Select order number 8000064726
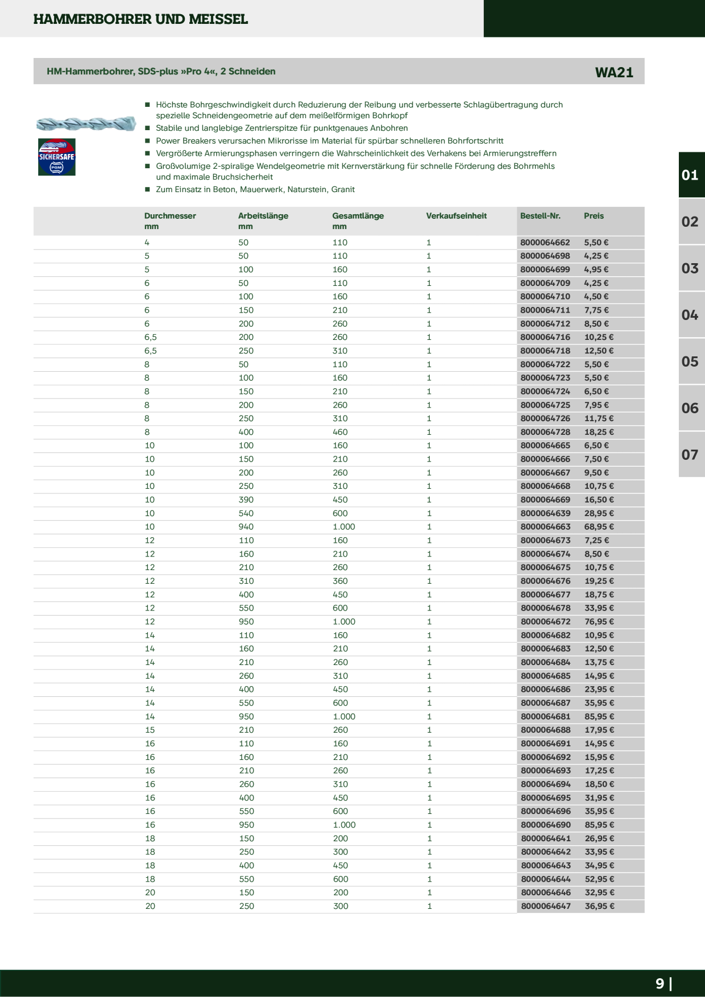705x997 pixels. coord(545,419)
